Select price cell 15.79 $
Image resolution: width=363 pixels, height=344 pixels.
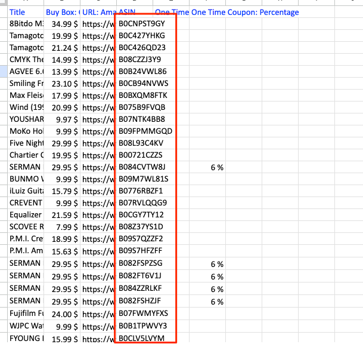[62, 191]
